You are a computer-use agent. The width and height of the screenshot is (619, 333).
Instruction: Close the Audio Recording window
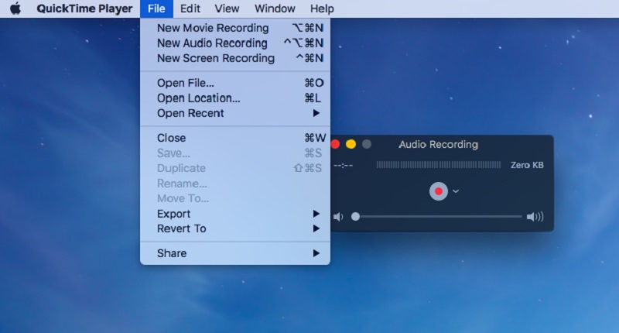click(335, 144)
